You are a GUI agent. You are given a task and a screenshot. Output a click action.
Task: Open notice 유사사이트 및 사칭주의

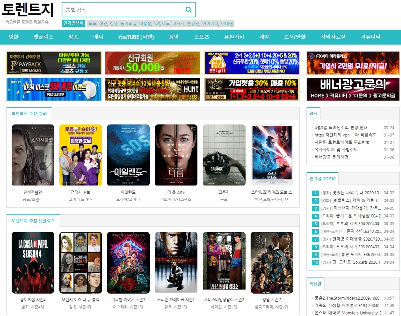point(336,149)
